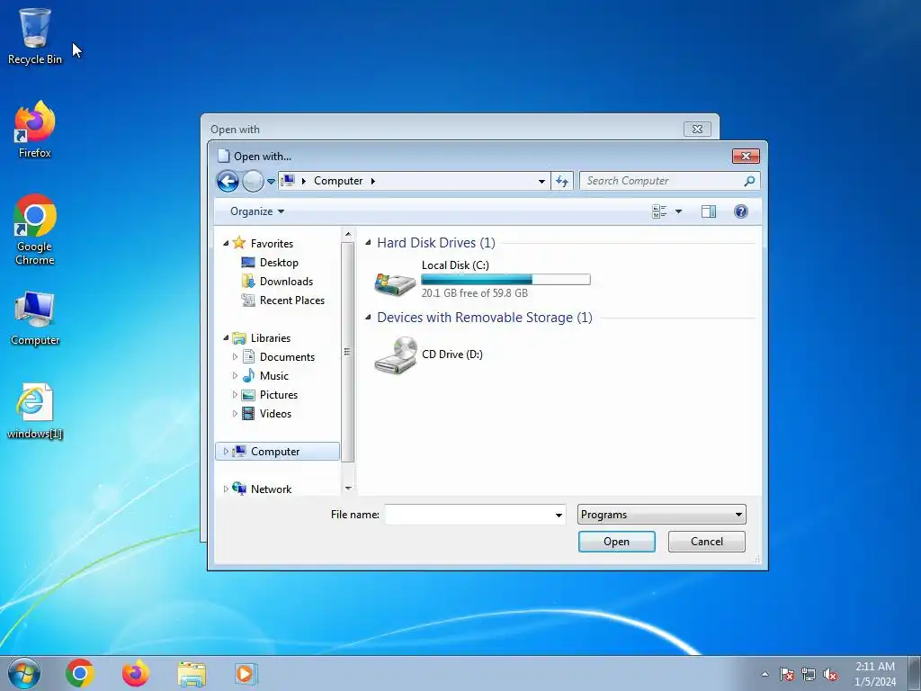Open the Organize menu
921x691 pixels.
click(256, 211)
